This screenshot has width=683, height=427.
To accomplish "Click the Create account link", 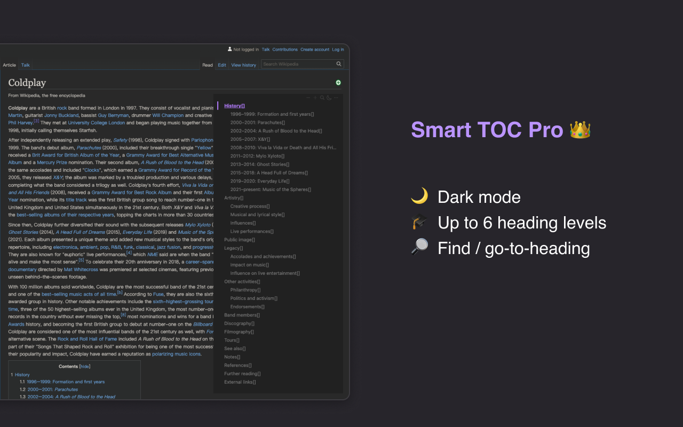I will tap(315, 49).
